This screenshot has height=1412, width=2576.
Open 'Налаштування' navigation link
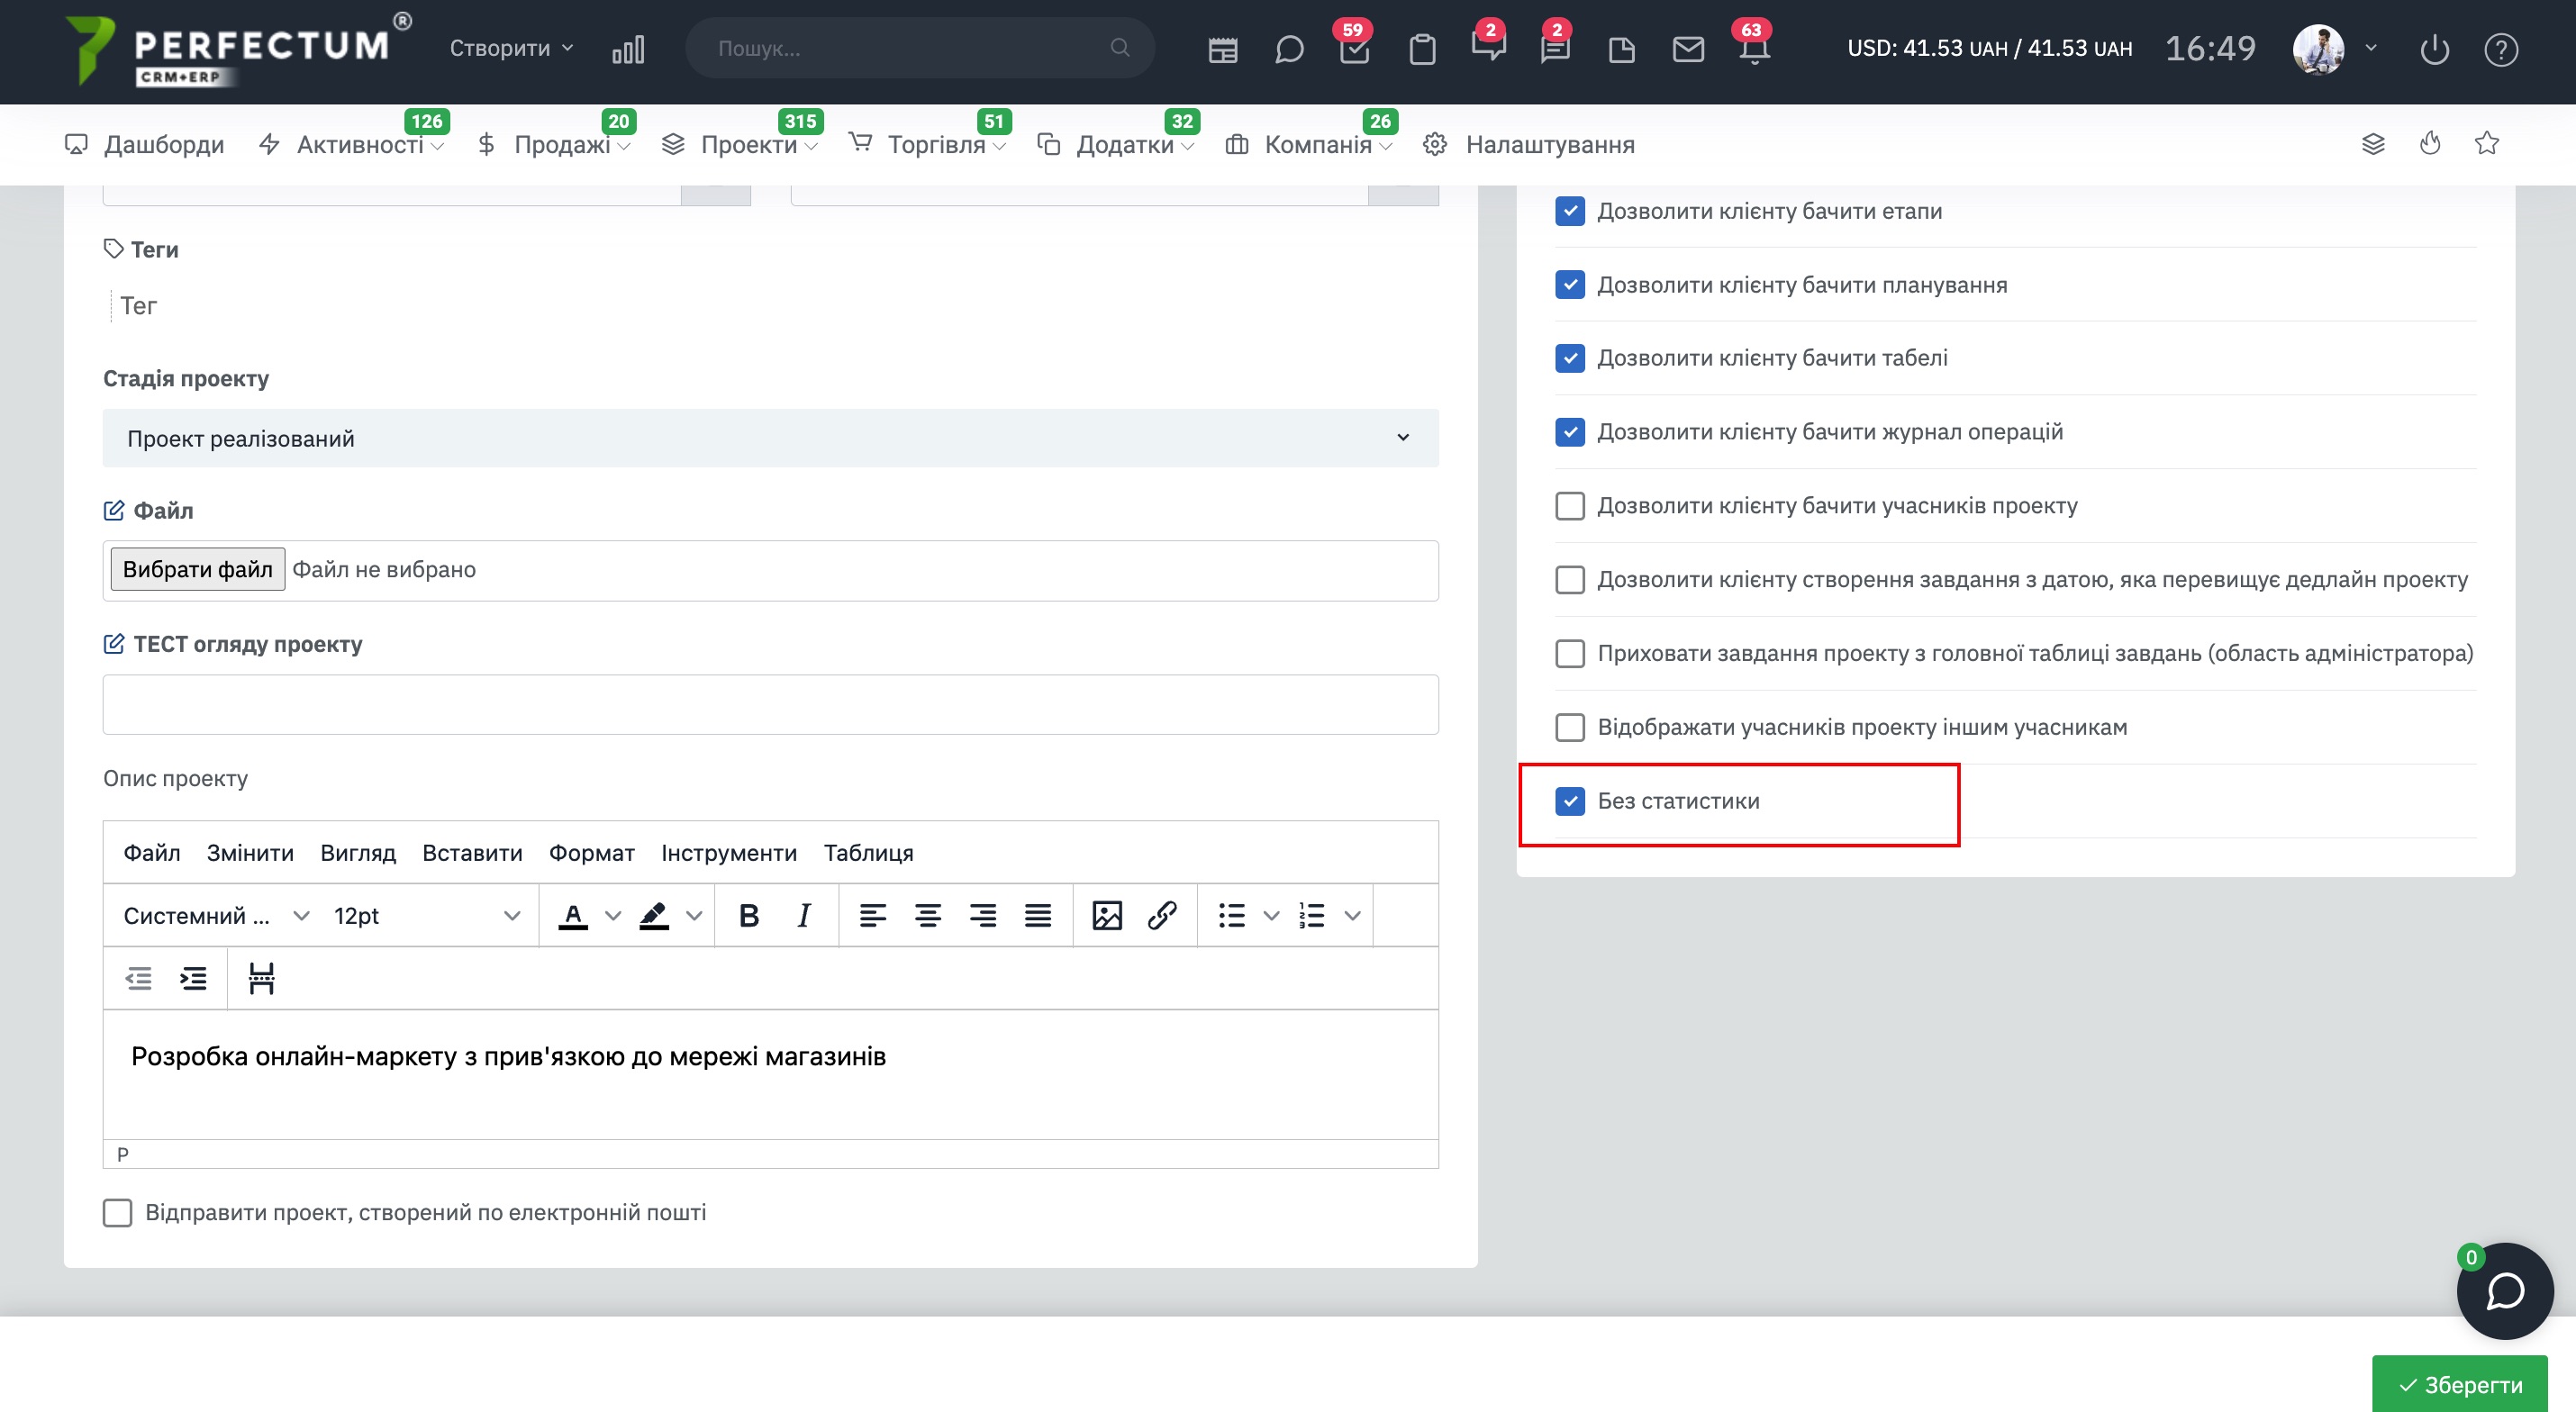pyautogui.click(x=1529, y=145)
